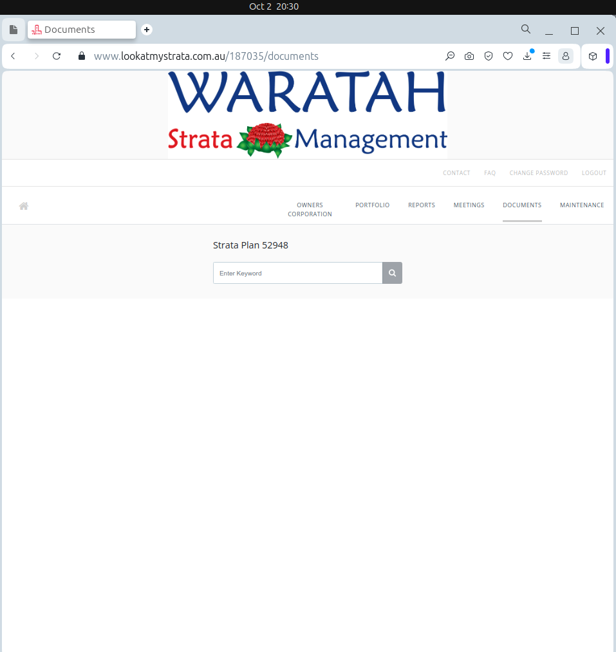Viewport: 616px width, 652px height.
Task: Go back using the browser back arrow
Action: (13, 56)
